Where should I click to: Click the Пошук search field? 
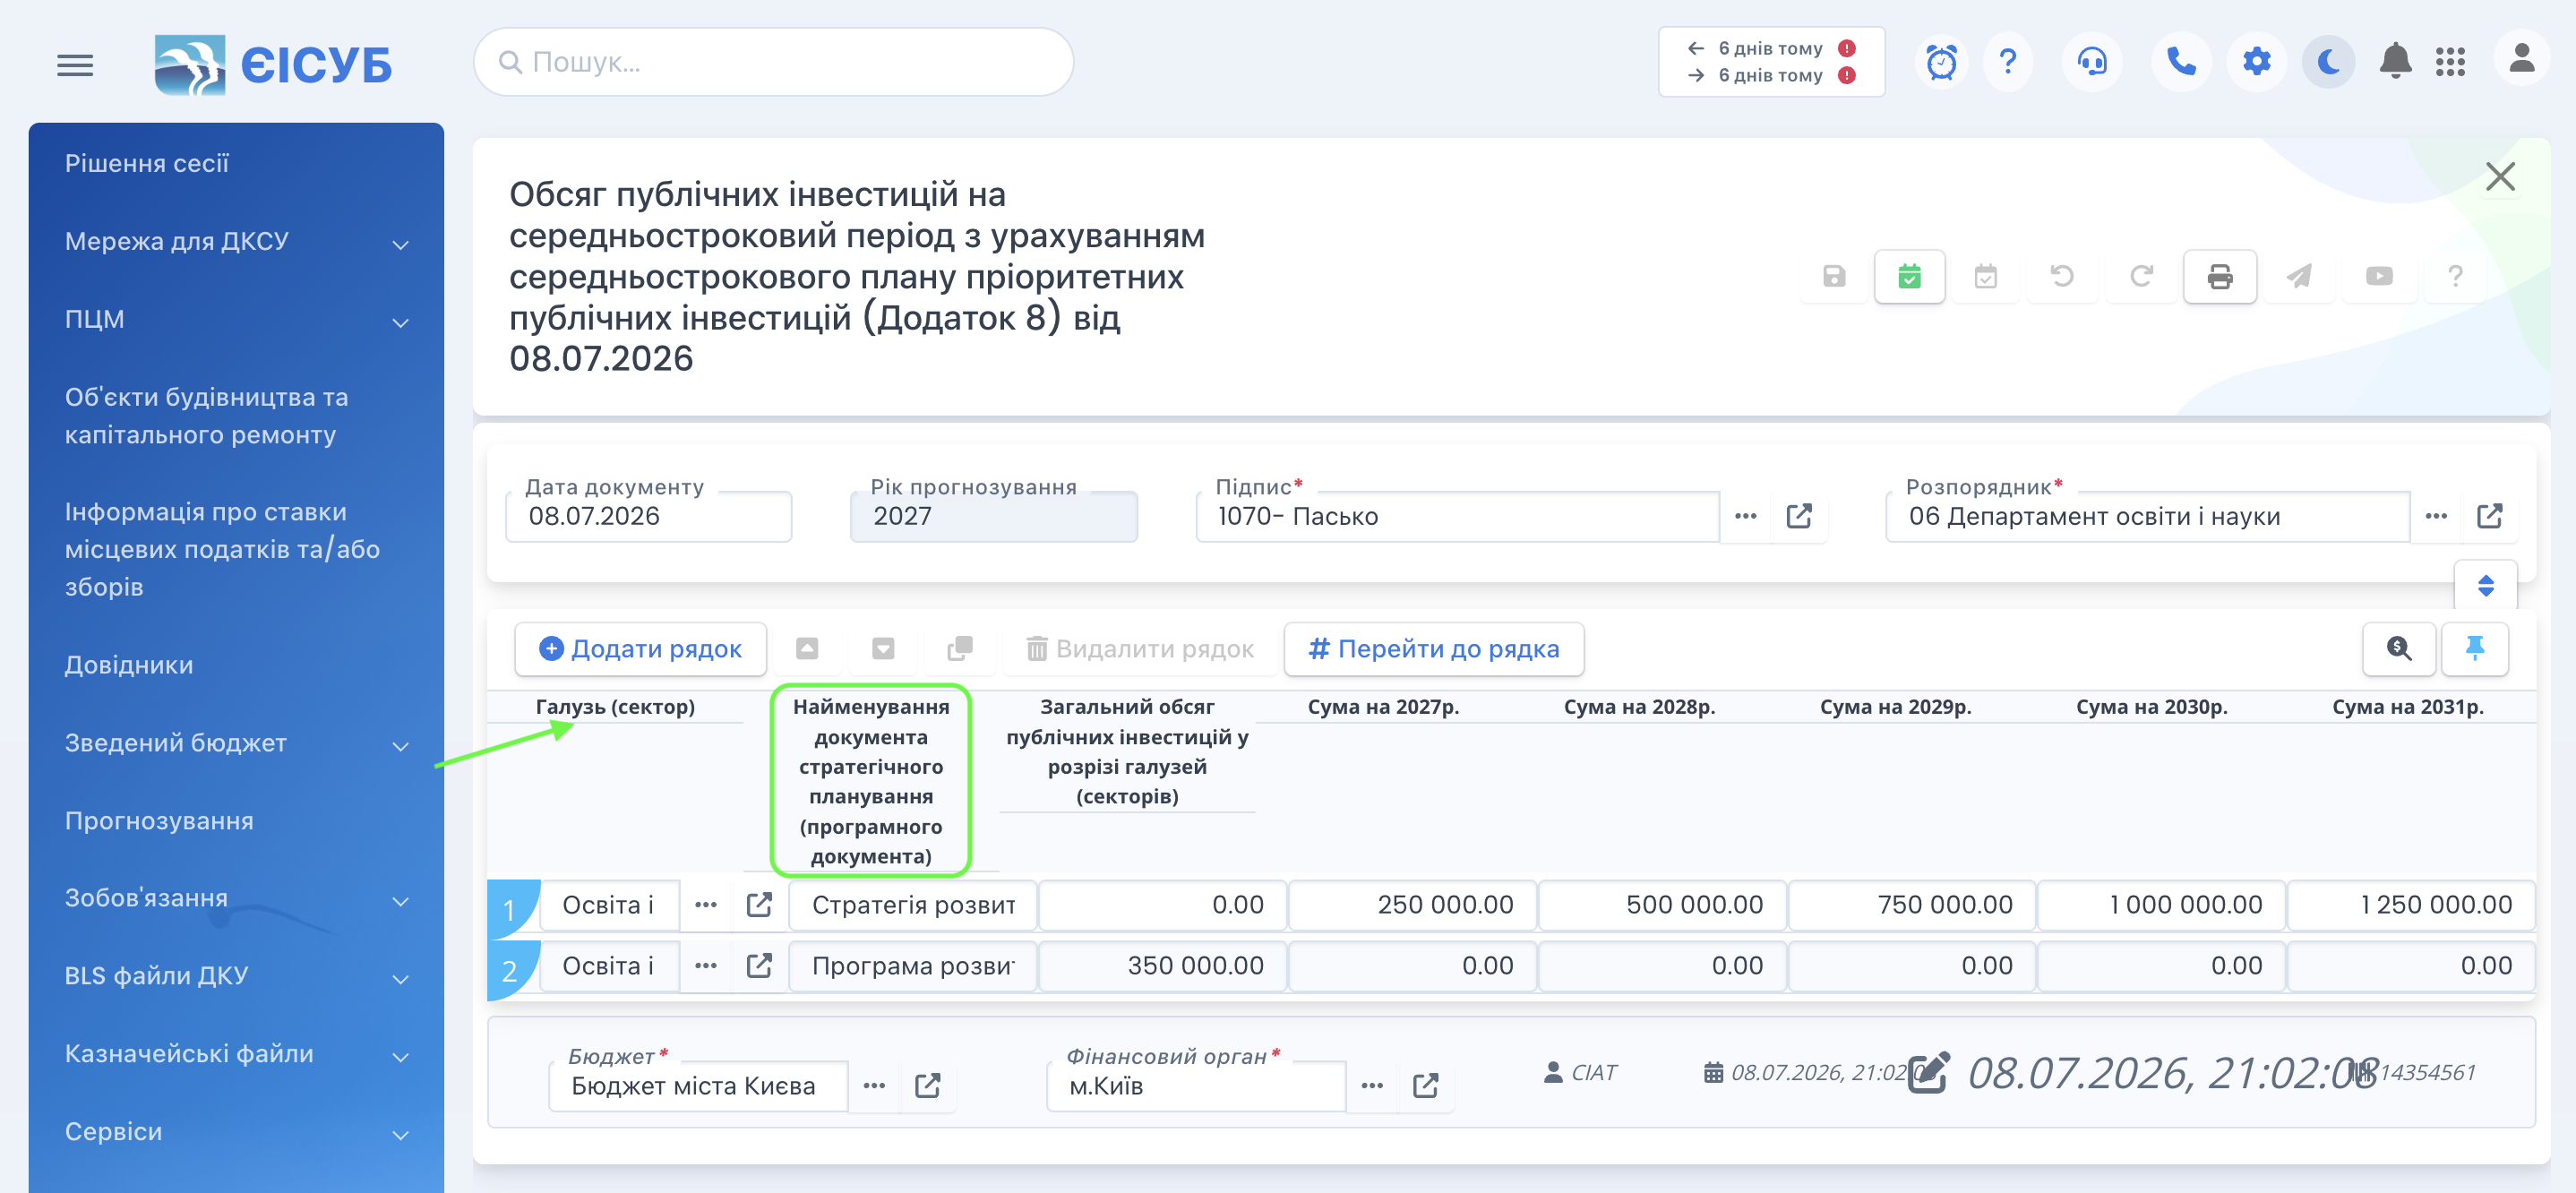[x=773, y=62]
